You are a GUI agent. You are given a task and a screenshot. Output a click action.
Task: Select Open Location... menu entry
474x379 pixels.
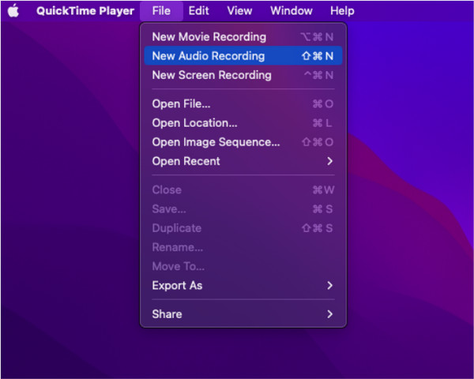[243, 123]
